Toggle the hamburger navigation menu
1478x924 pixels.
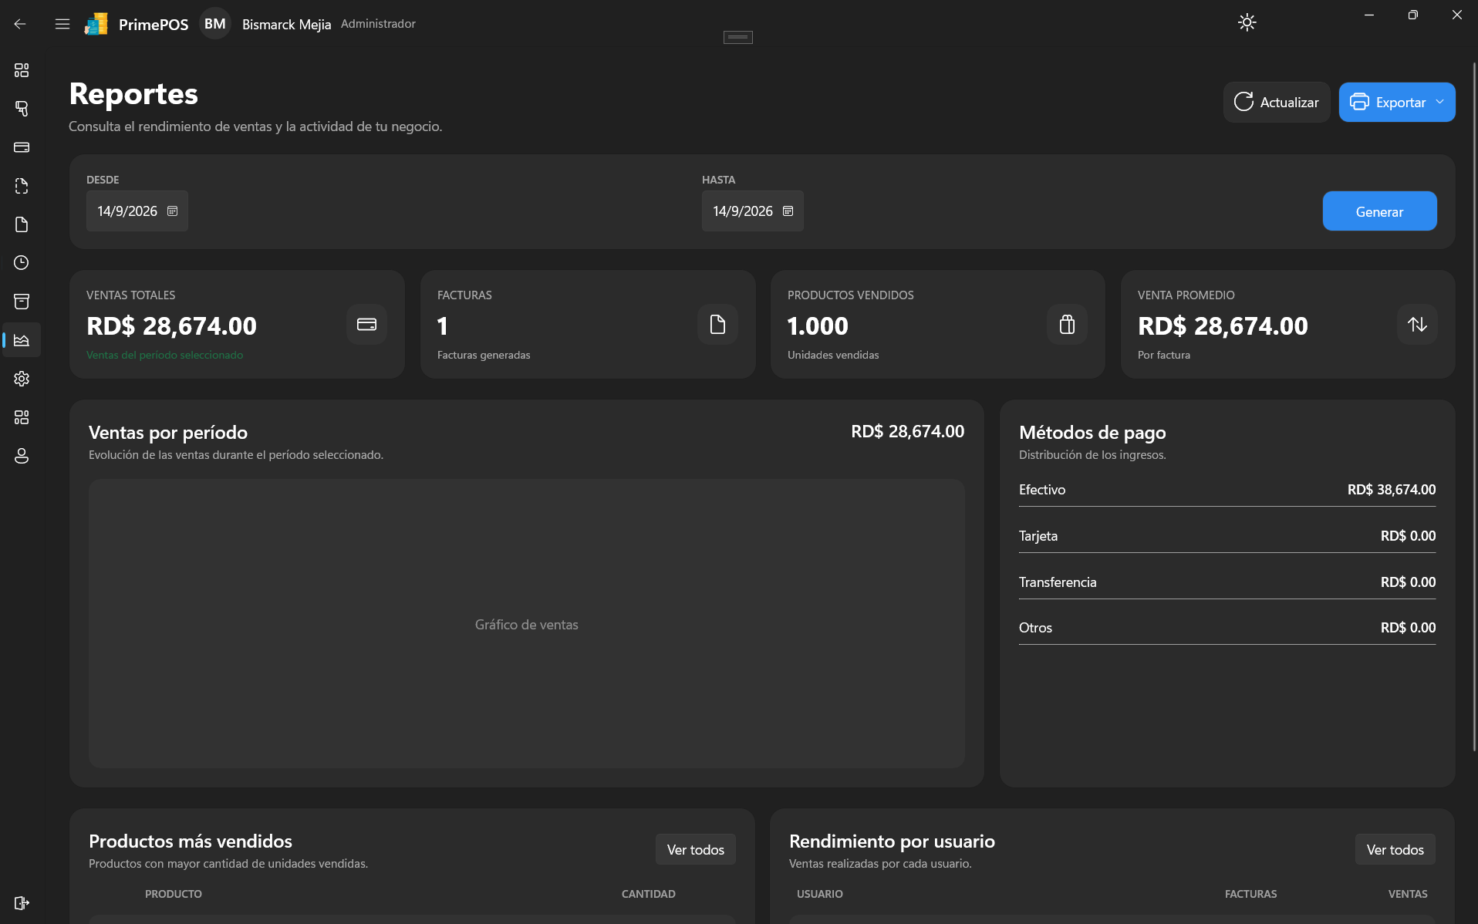(62, 24)
